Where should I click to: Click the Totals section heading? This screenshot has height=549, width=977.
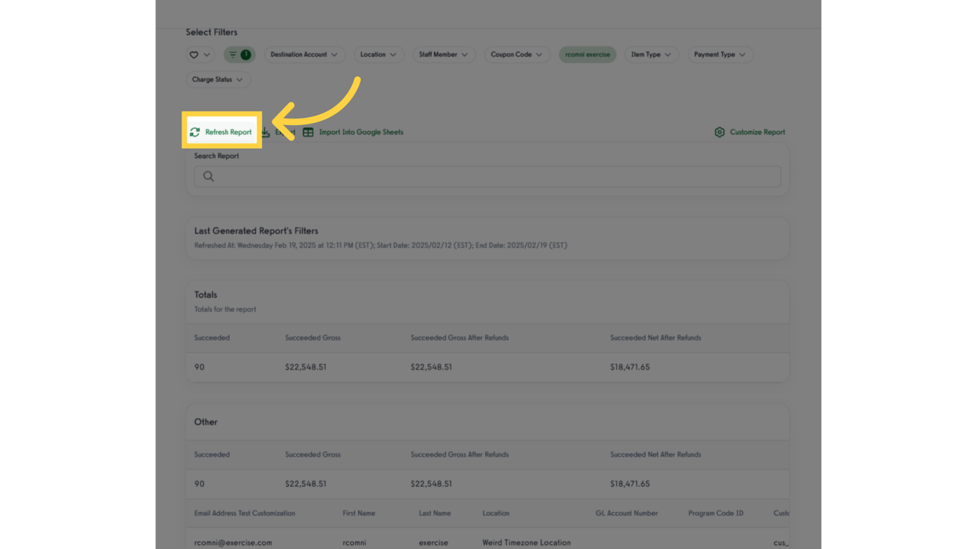(x=205, y=295)
